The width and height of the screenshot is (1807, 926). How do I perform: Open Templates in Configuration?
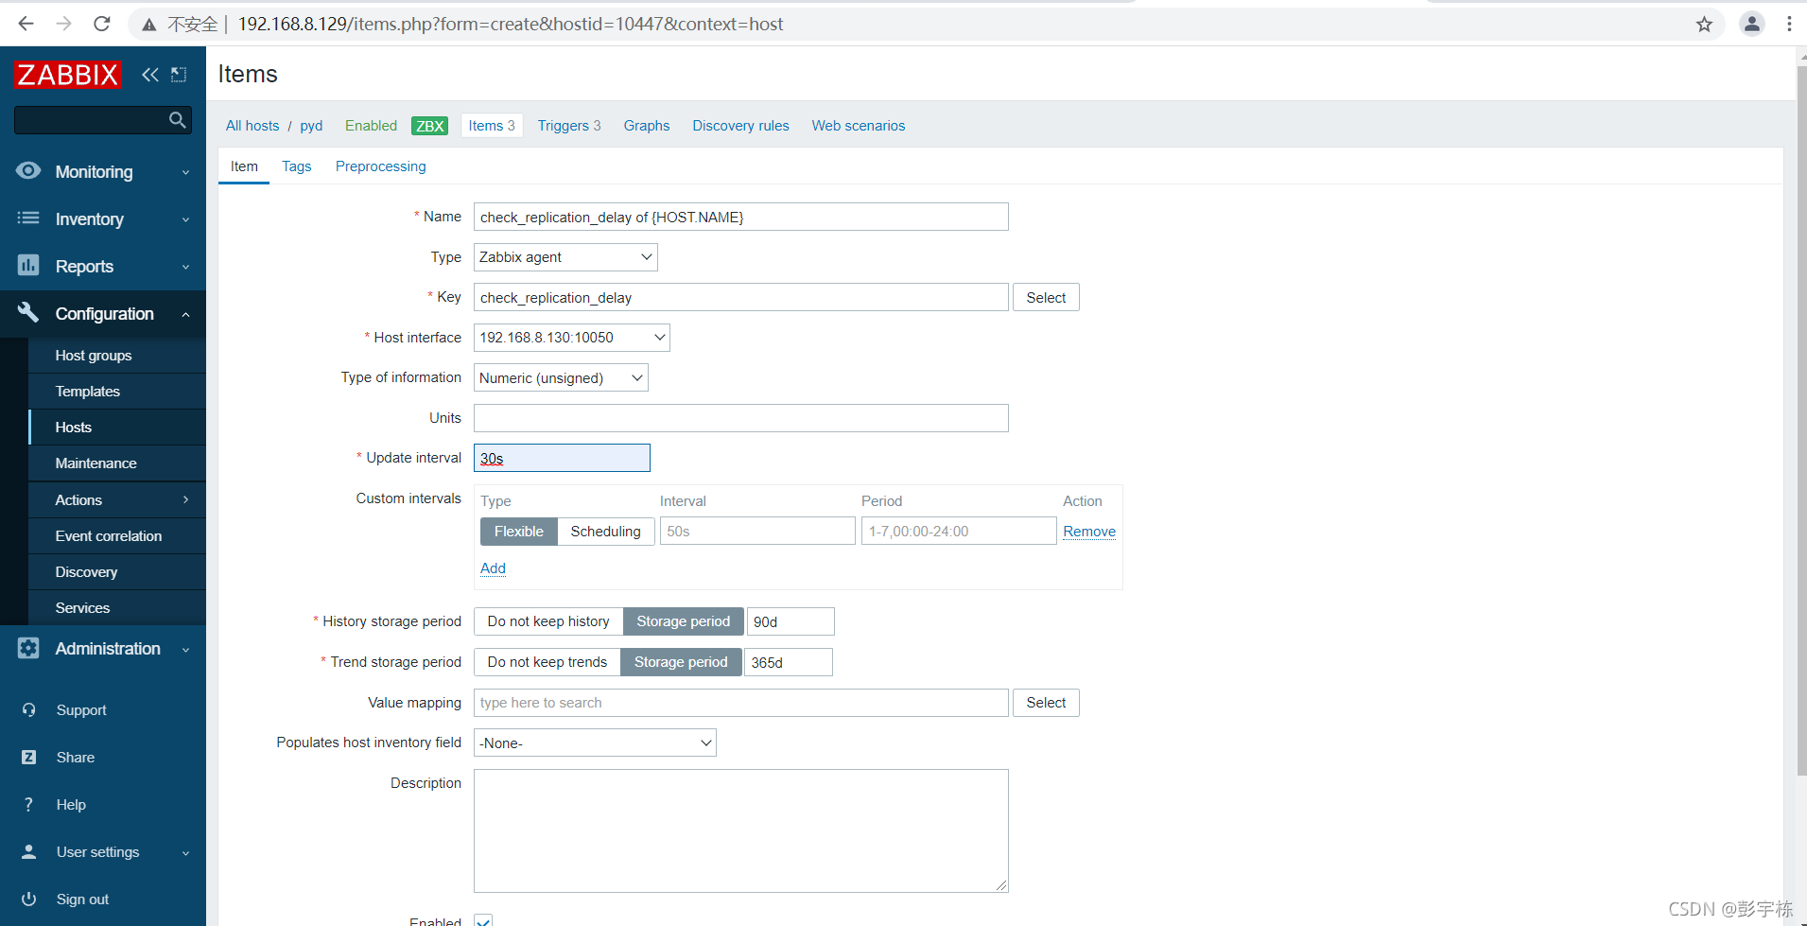click(117, 392)
